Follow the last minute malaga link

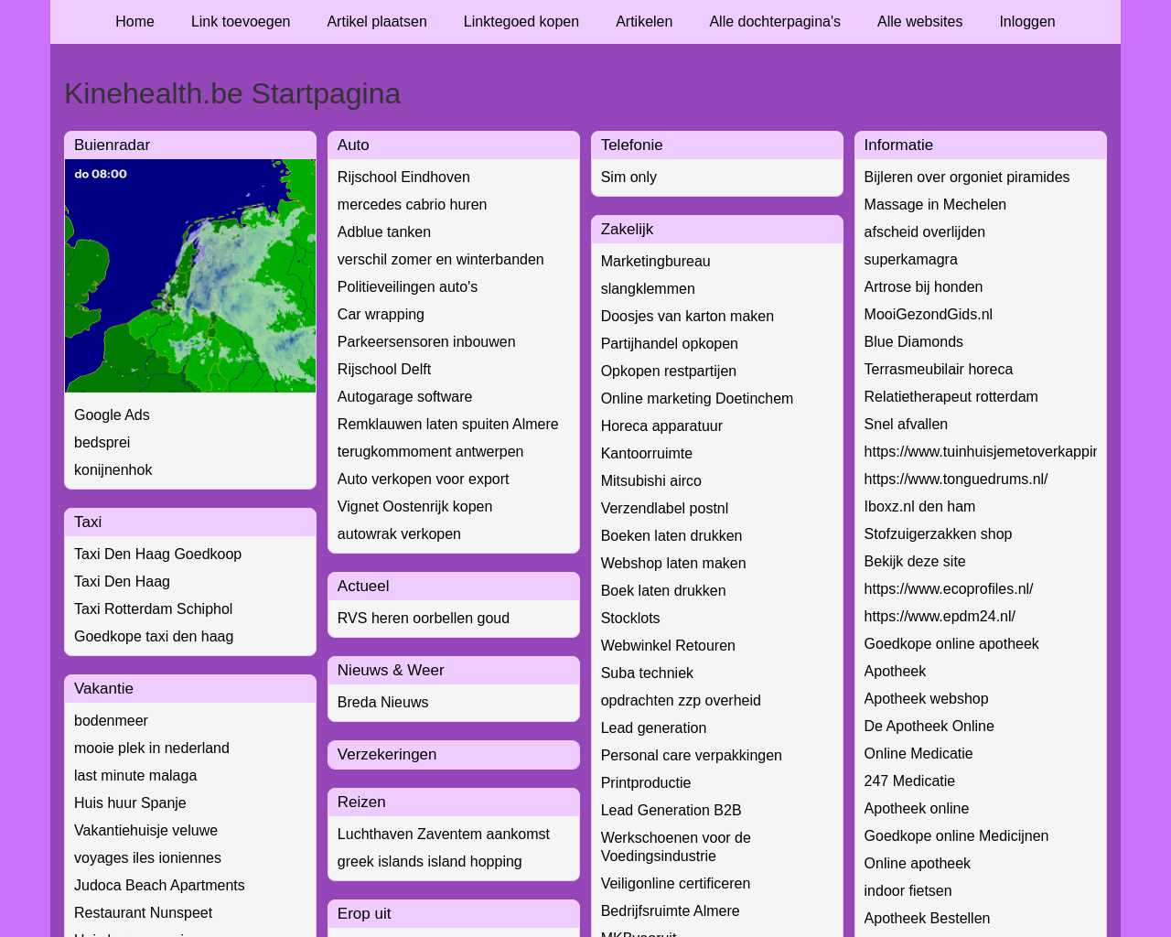click(x=135, y=776)
